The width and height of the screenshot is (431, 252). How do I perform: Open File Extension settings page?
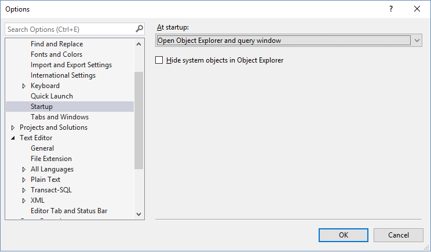51,159
